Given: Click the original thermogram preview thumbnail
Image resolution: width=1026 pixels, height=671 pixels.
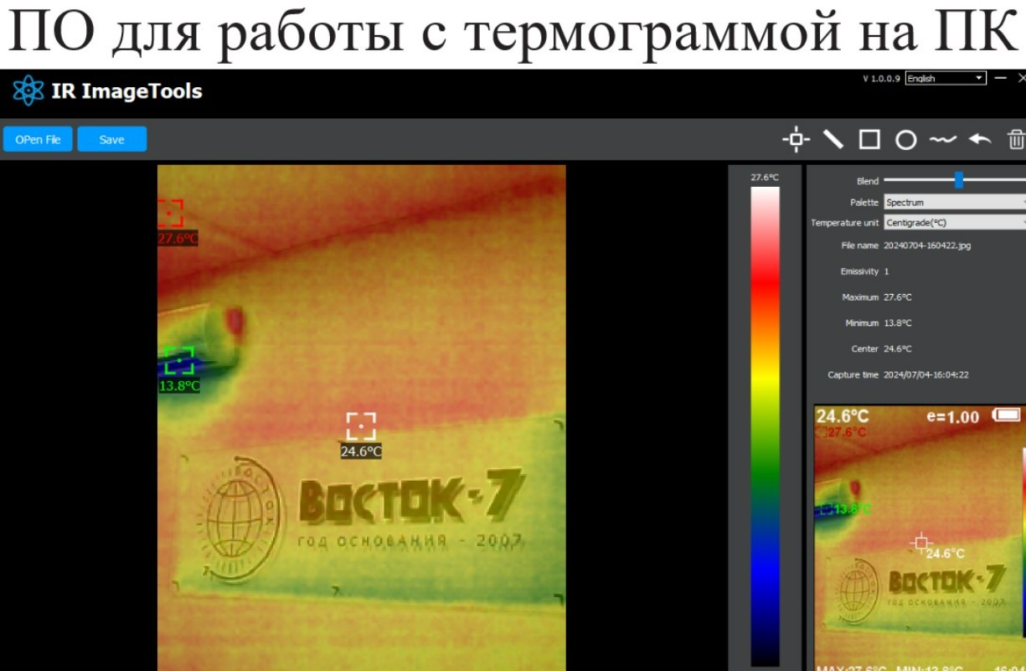Looking at the screenshot, I should (919, 536).
